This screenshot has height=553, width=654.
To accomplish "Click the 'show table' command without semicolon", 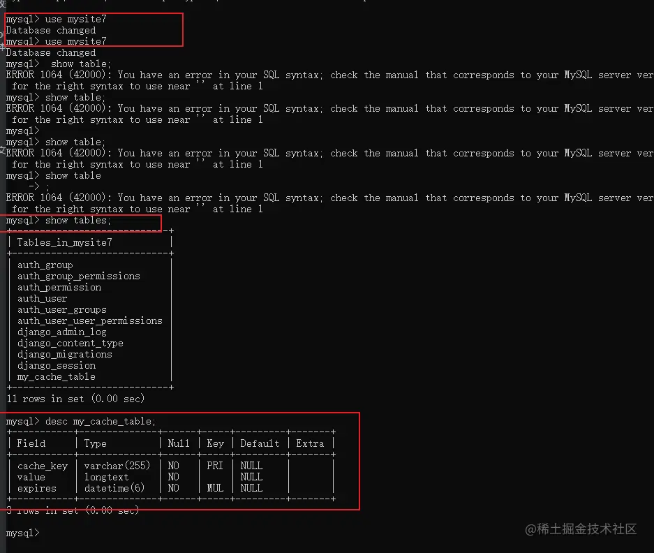I will coord(53,176).
